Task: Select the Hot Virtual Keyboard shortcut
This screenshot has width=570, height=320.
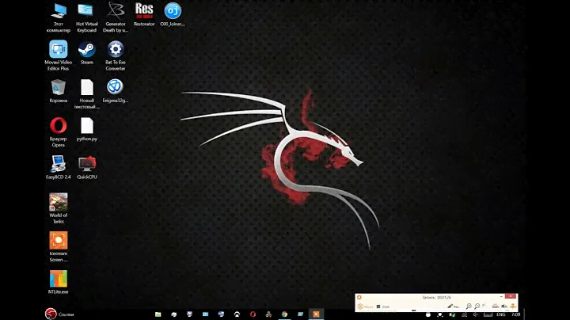Action: (87, 11)
